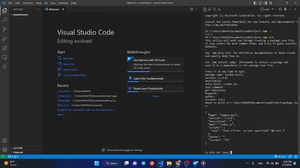Open the Accounts menu icon
Viewport: 300px width, 168px height.
(x=5, y=140)
